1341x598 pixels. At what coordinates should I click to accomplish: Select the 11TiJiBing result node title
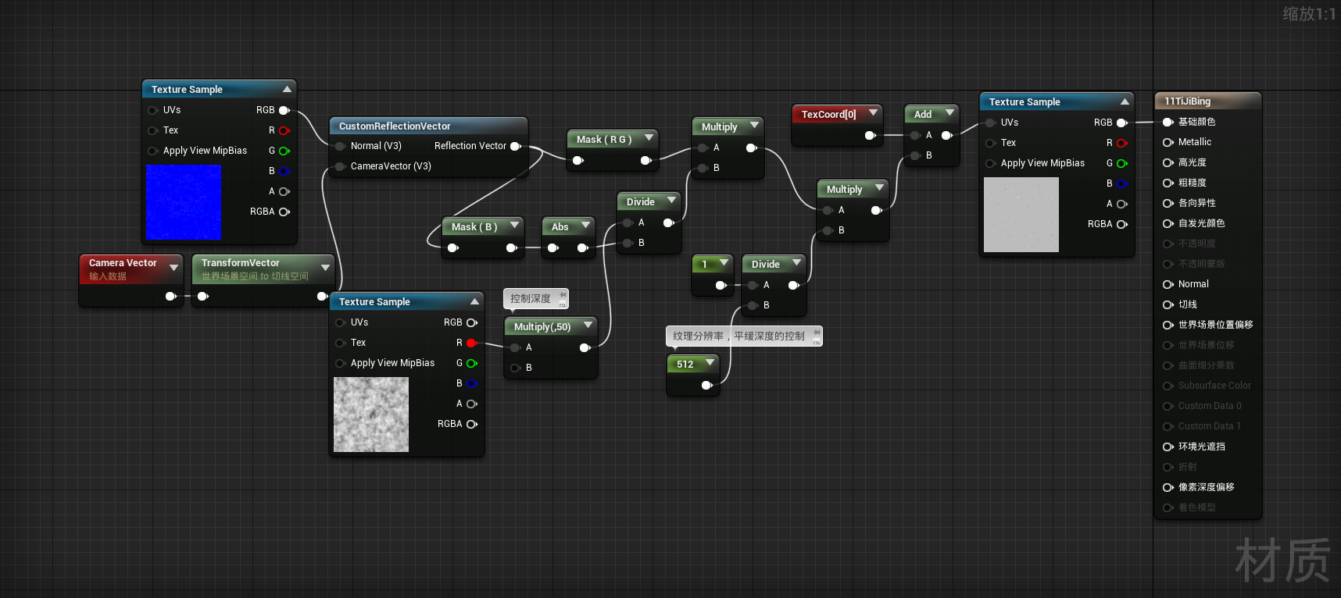point(1187,101)
